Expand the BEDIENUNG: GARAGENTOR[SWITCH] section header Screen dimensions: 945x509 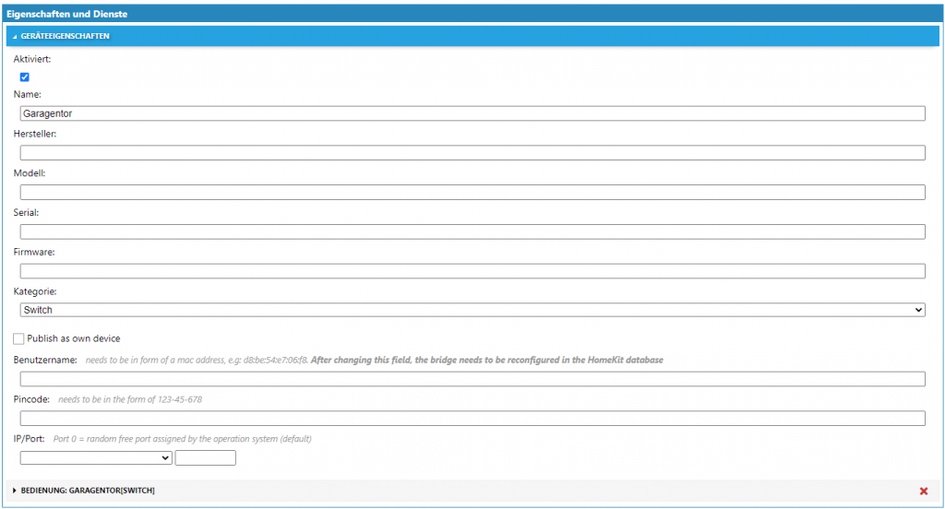point(88,491)
